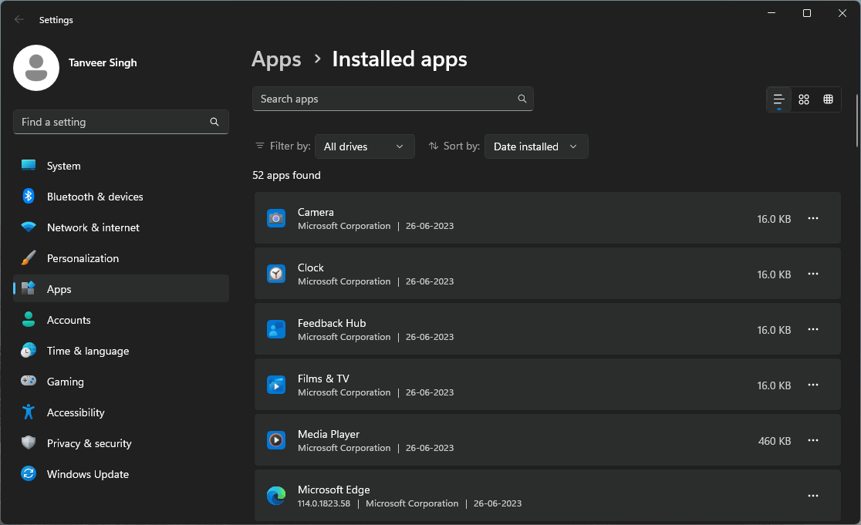Switch to tile view for installed apps
Screen dimensions: 861x525
pos(803,99)
